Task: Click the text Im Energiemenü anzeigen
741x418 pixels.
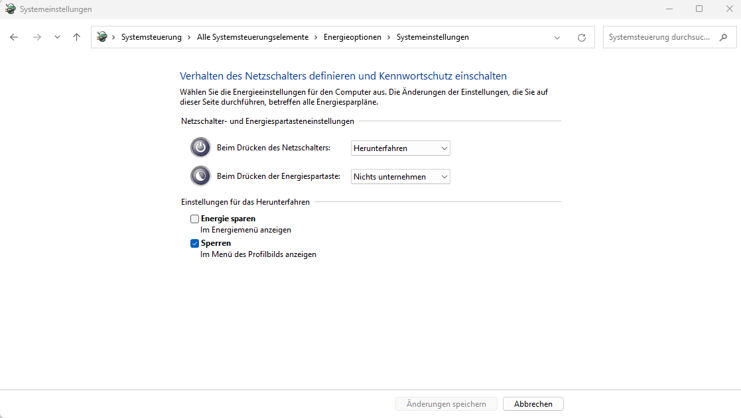Action: coord(245,230)
